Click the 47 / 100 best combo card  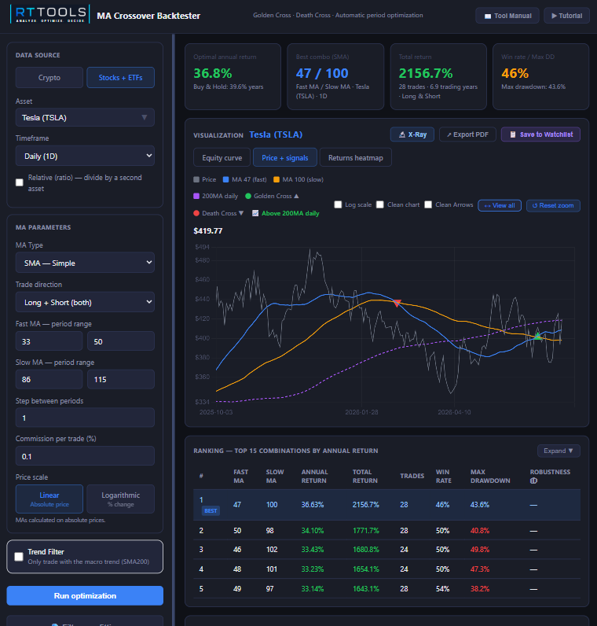point(335,76)
